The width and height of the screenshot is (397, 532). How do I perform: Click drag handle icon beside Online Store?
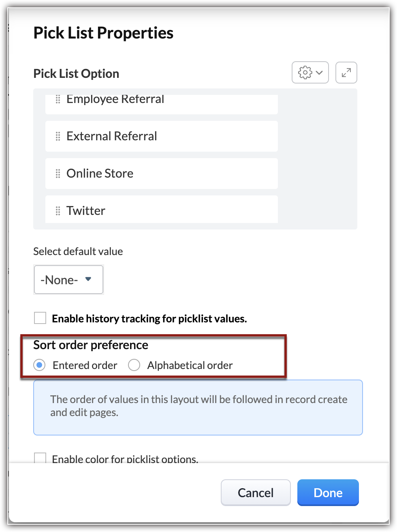(58, 174)
